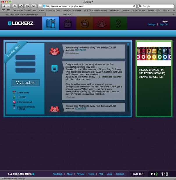Screen dimensions: 176x180
Task: Click the friends joined icon
Action: (x=14, y=102)
